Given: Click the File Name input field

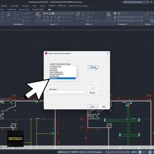Looking at the screenshot, I should (67, 92).
